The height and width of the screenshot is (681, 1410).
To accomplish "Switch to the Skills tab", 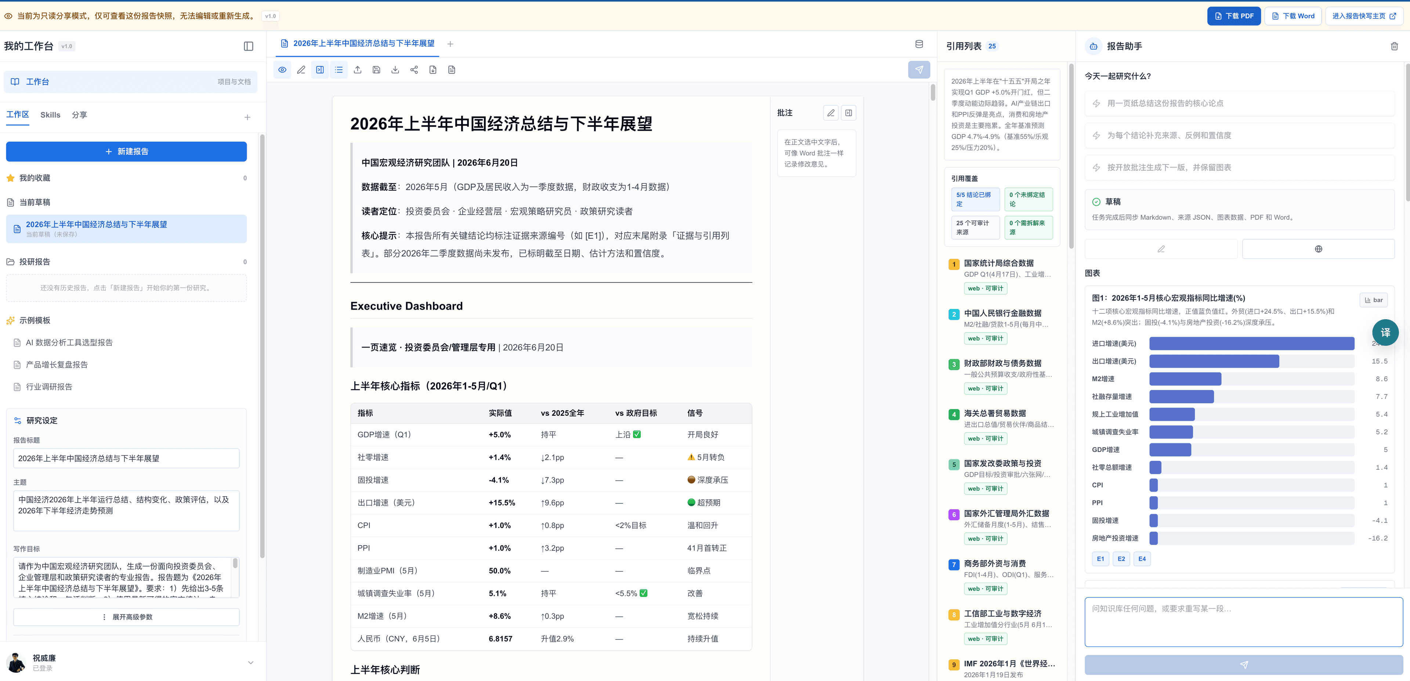I will (x=50, y=115).
